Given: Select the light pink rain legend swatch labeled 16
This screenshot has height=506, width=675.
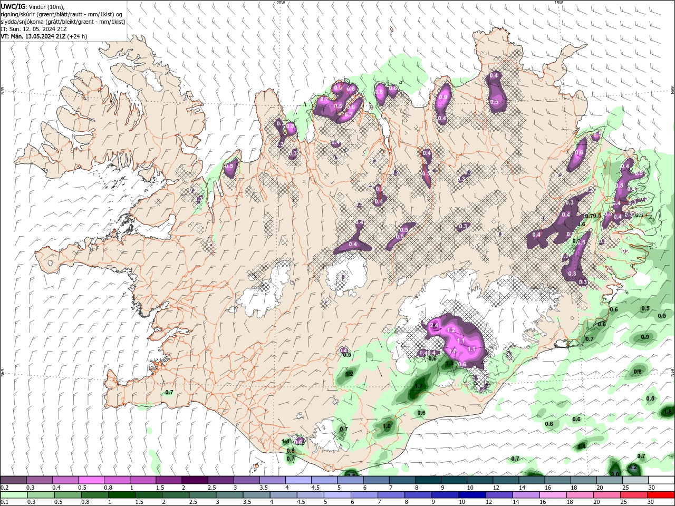Looking at the screenshot, I should [553, 495].
